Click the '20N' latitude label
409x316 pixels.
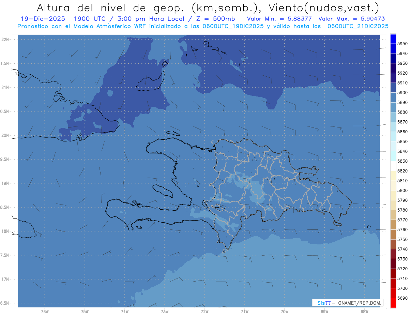[5, 135]
